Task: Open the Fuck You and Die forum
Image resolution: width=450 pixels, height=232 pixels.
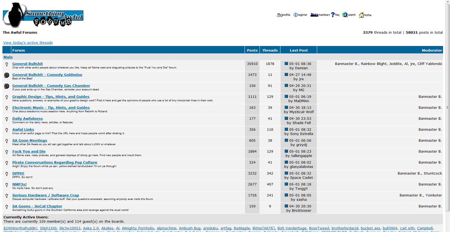Action: pyautogui.click(x=29, y=151)
